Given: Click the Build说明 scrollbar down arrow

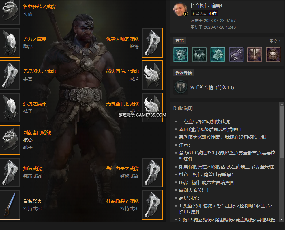Looking at the screenshot, I should tap(282, 220).
